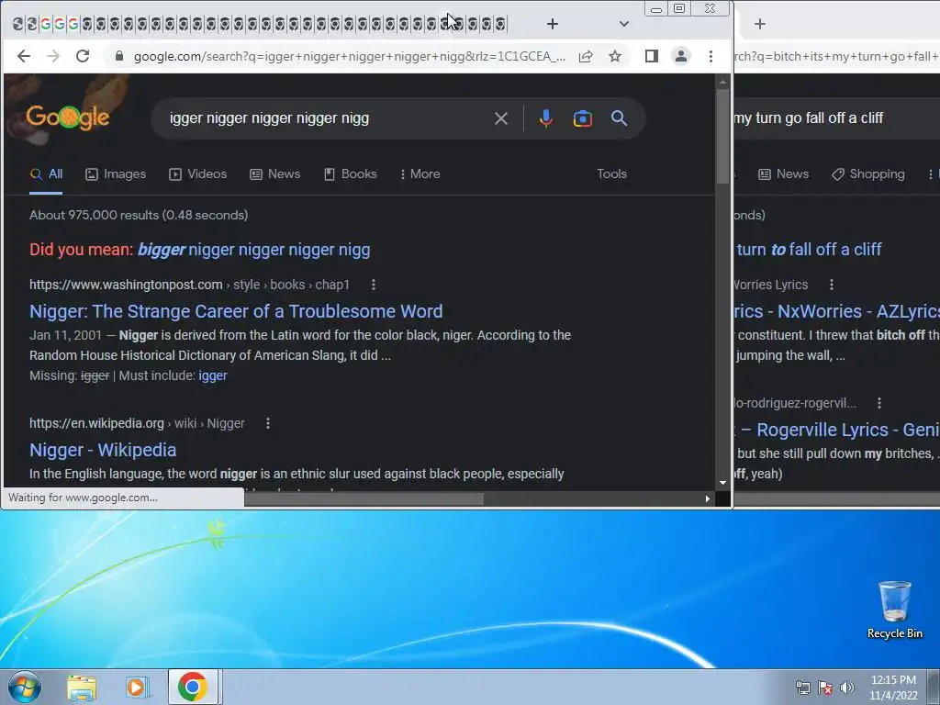The height and width of the screenshot is (705, 940).
Task: Go back using the browser back arrow
Action: (23, 56)
